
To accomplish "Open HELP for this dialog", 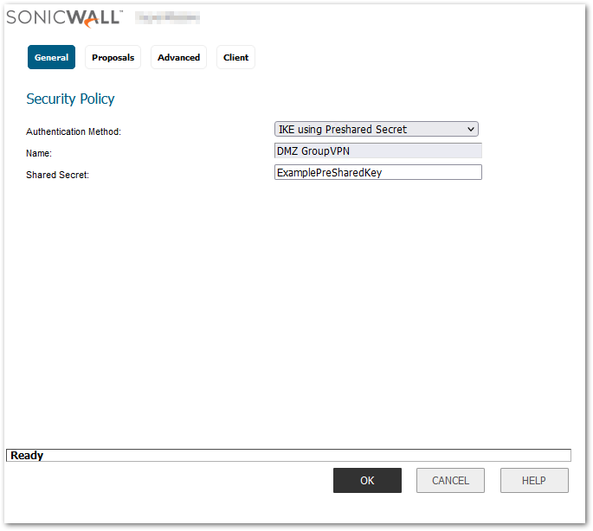I will coord(534,481).
